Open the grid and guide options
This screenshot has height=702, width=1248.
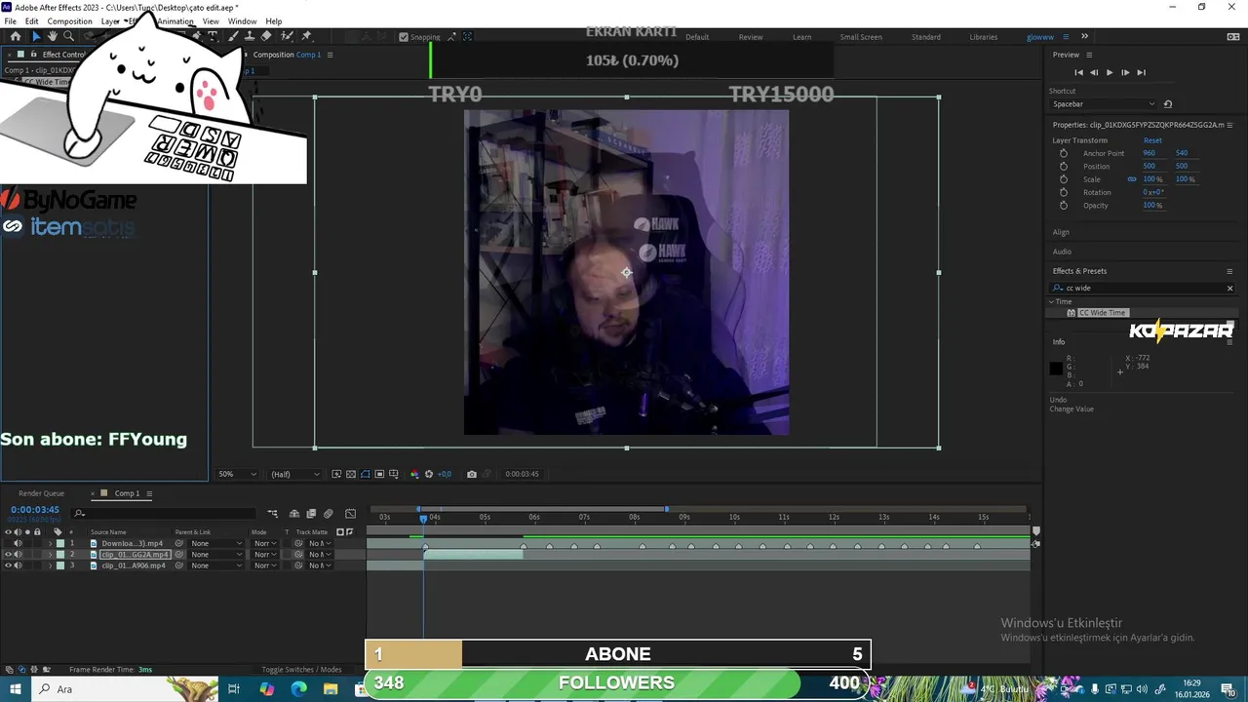(x=394, y=474)
